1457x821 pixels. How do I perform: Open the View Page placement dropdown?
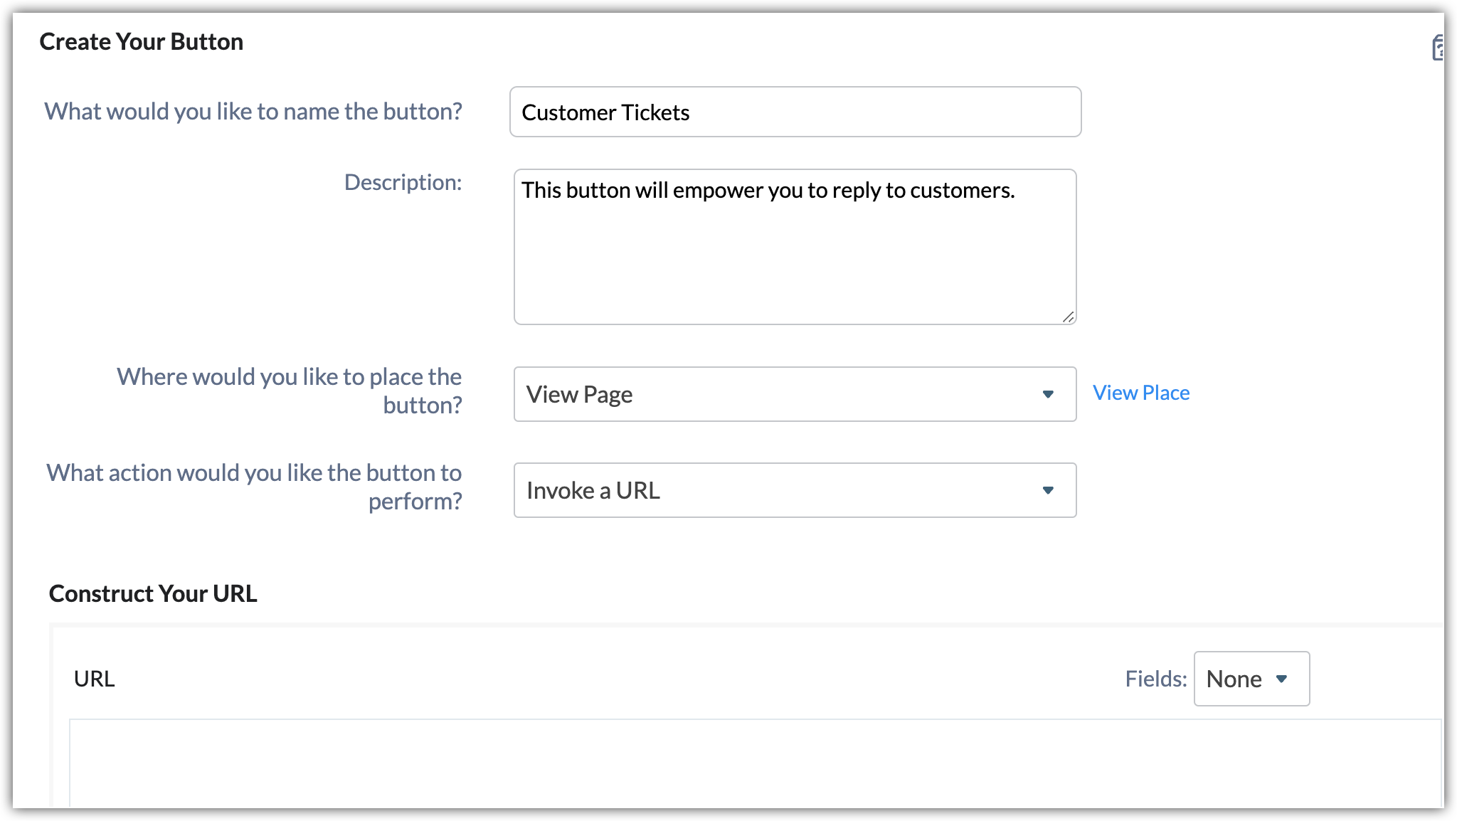(x=783, y=394)
